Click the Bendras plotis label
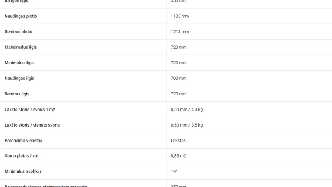Image resolution: width=332 pixels, height=187 pixels. coord(18,32)
